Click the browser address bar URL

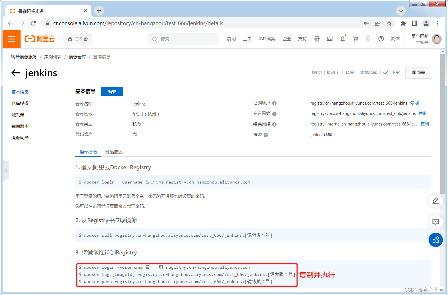pyautogui.click(x=138, y=23)
